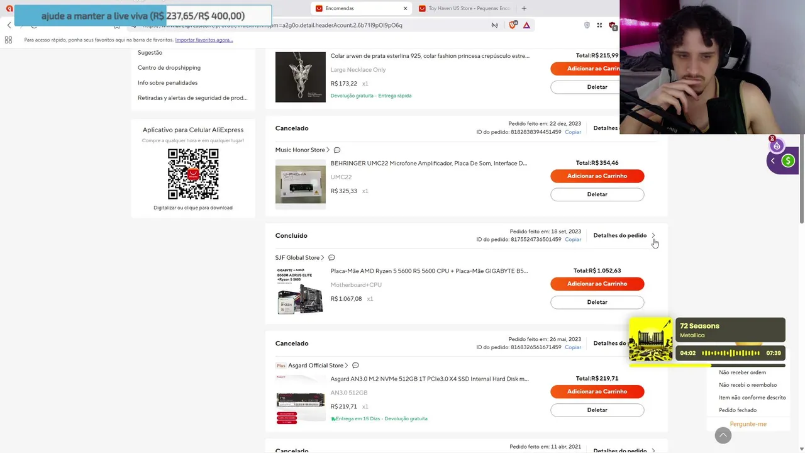This screenshot has height=453, width=805.
Task: Open the apps grid icon in favorites bar
Action: (8, 40)
